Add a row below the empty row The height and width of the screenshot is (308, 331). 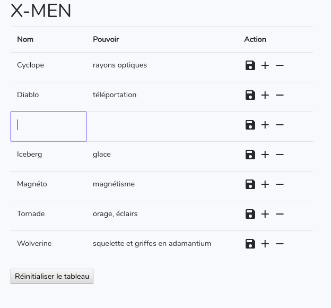coord(265,125)
